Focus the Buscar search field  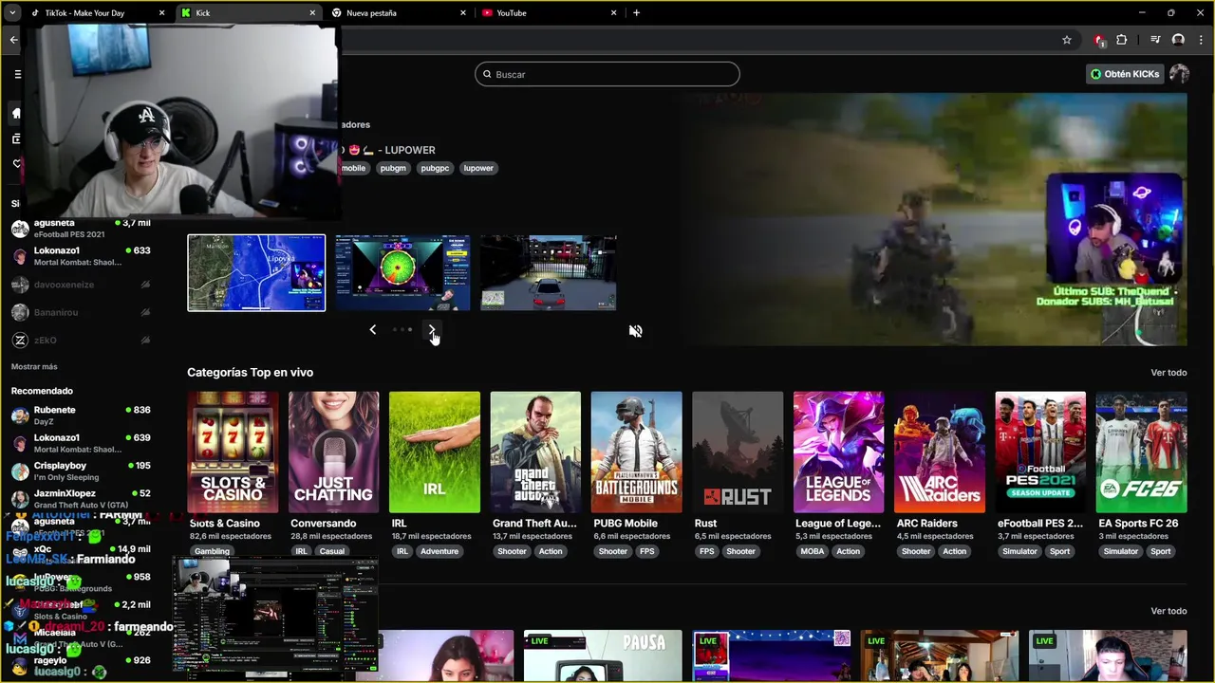pos(607,74)
